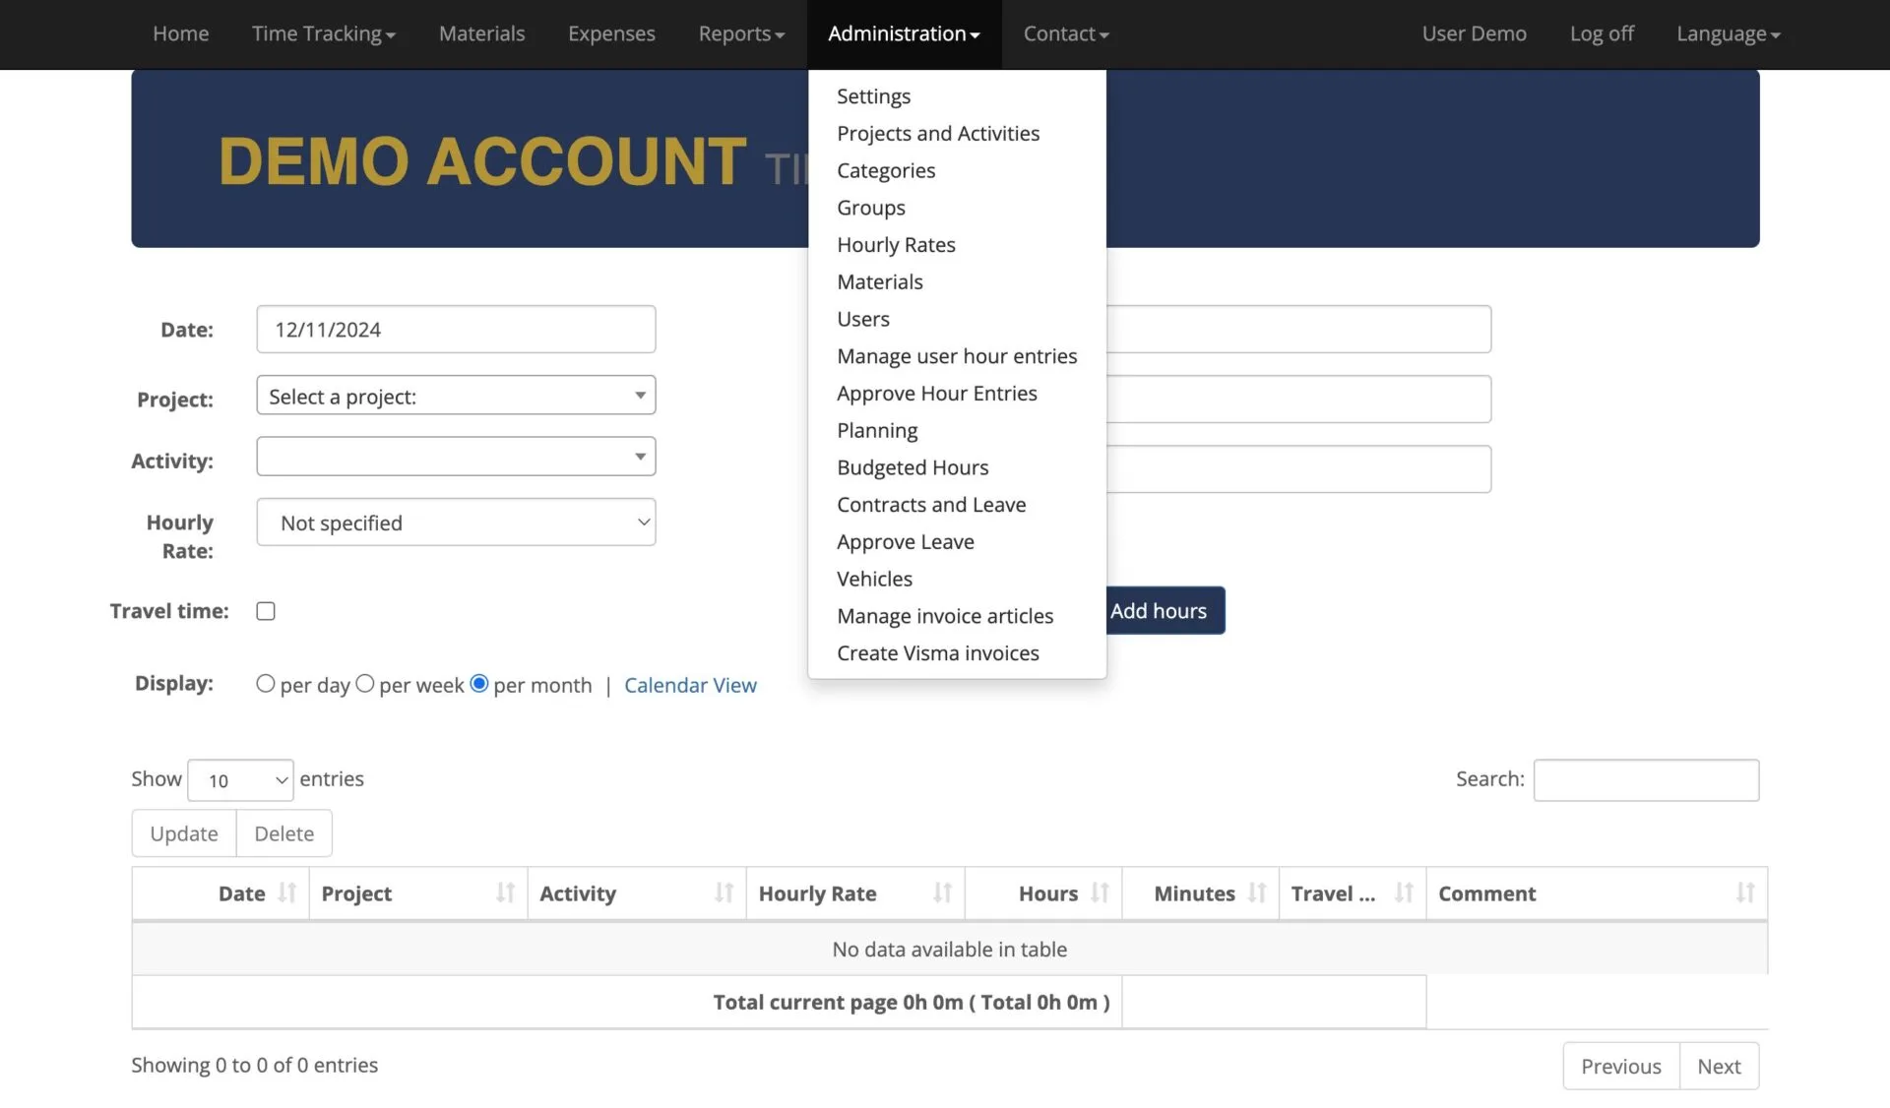Screen dimensions: 1890x1108
Task: Click the Hourly Rate sort arrows
Action: [x=942, y=893]
